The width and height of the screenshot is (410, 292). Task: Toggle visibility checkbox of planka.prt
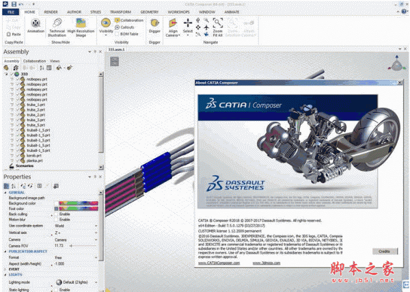click(x=18, y=161)
